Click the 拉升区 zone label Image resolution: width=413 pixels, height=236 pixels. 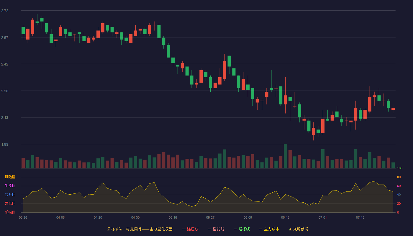[10, 195]
